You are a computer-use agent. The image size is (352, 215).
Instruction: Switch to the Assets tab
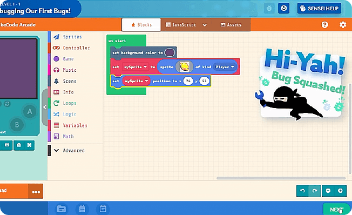pyautogui.click(x=231, y=25)
